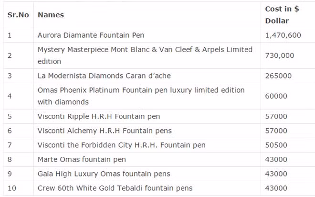Click the "Sr.No" column header
The height and width of the screenshot is (197, 315).
tap(18, 15)
